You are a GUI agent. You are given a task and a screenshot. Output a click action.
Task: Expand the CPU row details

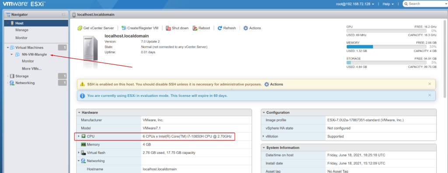click(x=79, y=136)
